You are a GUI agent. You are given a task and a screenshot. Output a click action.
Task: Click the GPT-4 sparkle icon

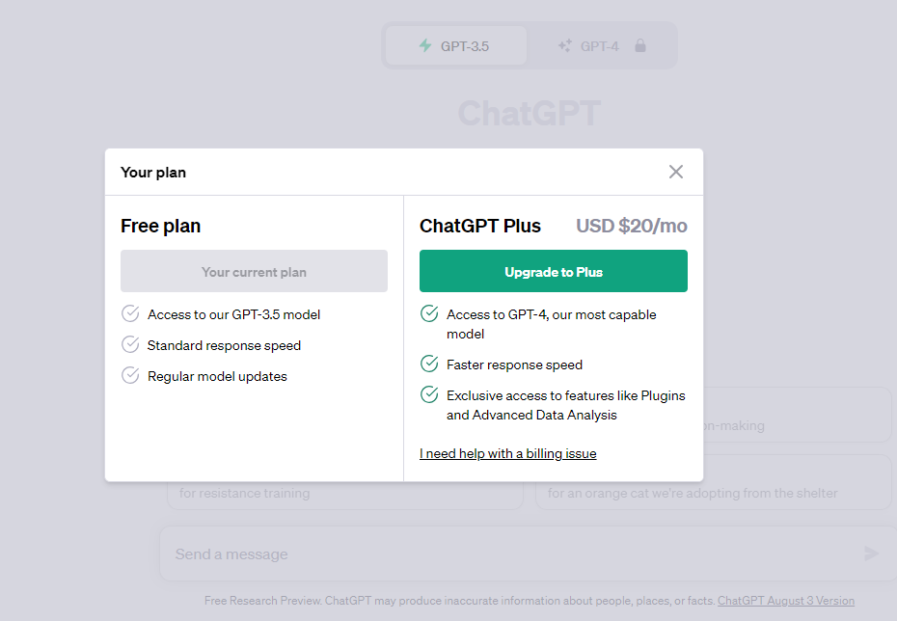(x=564, y=45)
